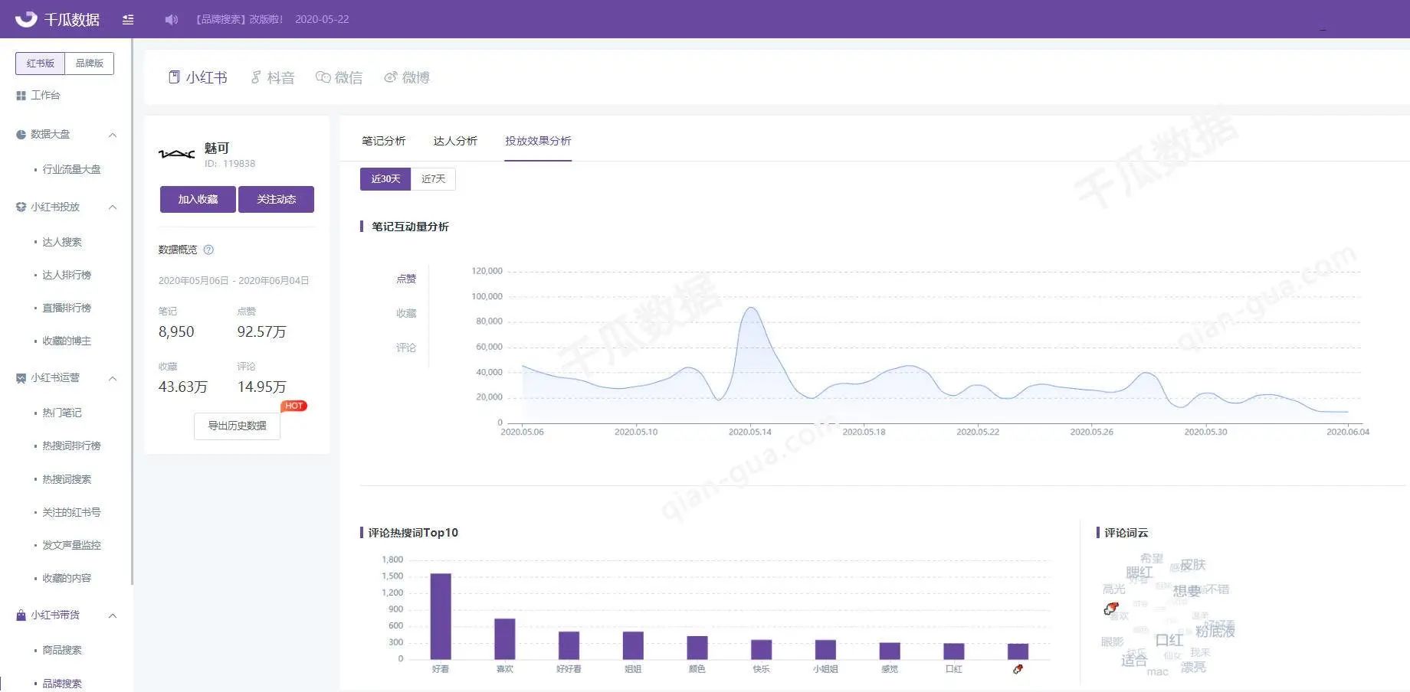Click the 数据概览 help question icon
This screenshot has width=1410, height=692.
[x=208, y=250]
